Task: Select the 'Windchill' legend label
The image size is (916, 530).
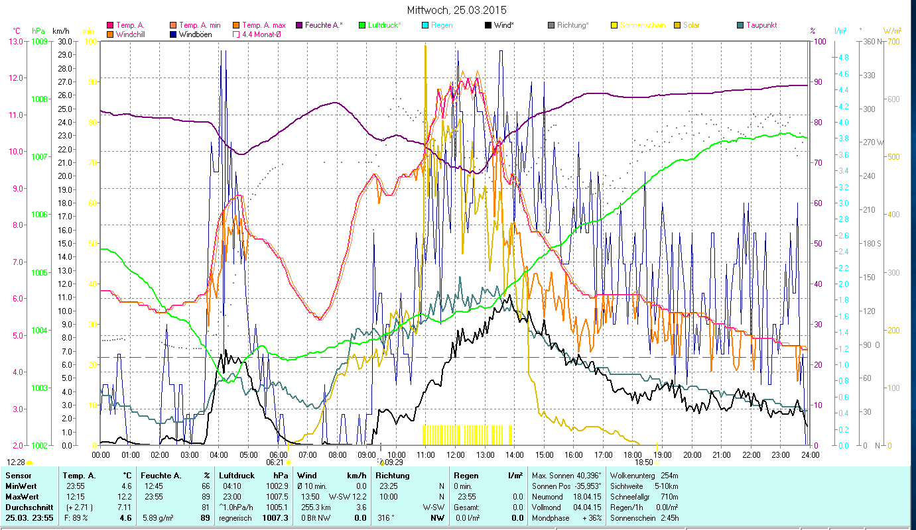Action: point(131,34)
